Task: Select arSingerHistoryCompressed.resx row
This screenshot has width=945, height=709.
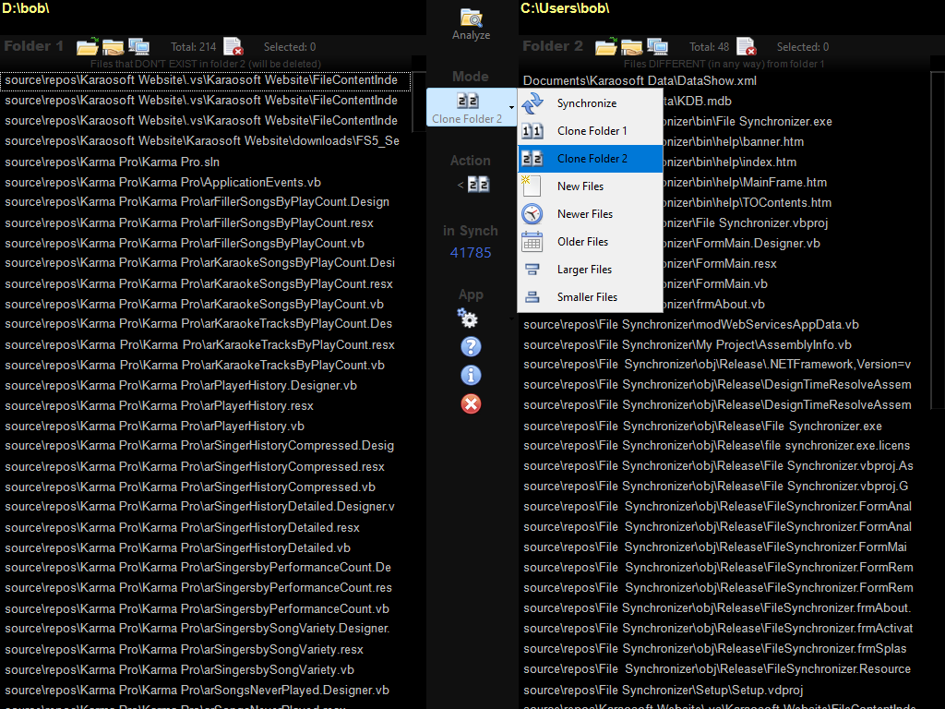Action: (205, 466)
